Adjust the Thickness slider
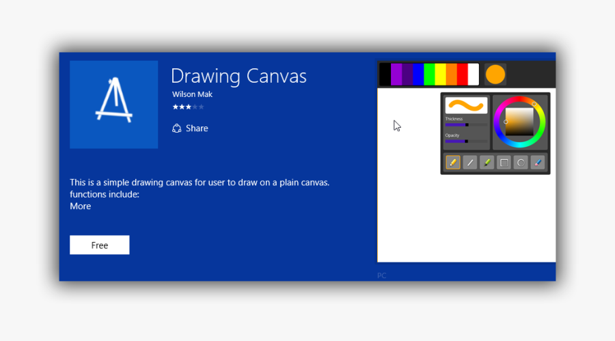615x341 pixels. click(x=466, y=125)
